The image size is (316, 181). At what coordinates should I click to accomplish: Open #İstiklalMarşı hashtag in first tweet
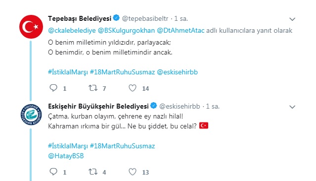(68, 72)
